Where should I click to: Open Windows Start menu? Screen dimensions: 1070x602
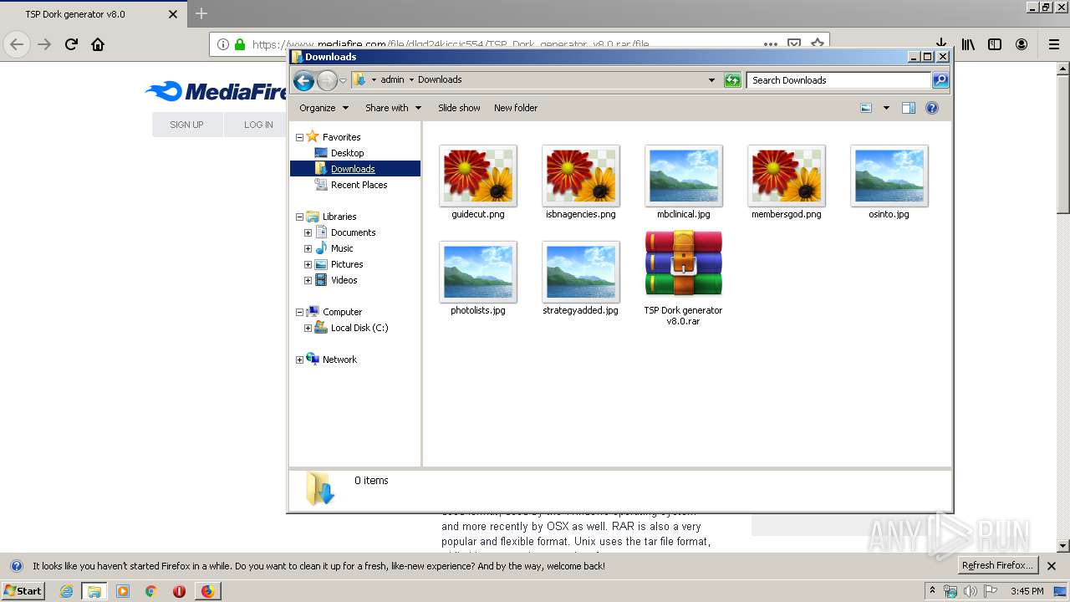(23, 590)
